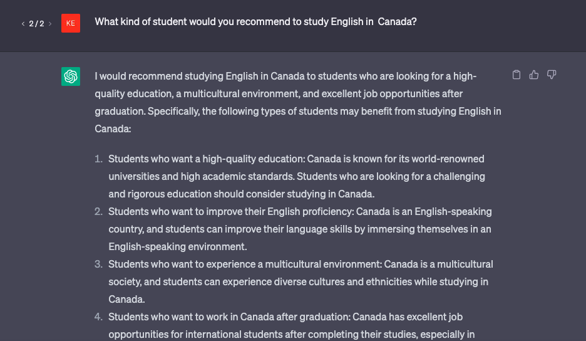This screenshot has width=586, height=341.
Task: Give the response a thumbs down
Action: 551,75
